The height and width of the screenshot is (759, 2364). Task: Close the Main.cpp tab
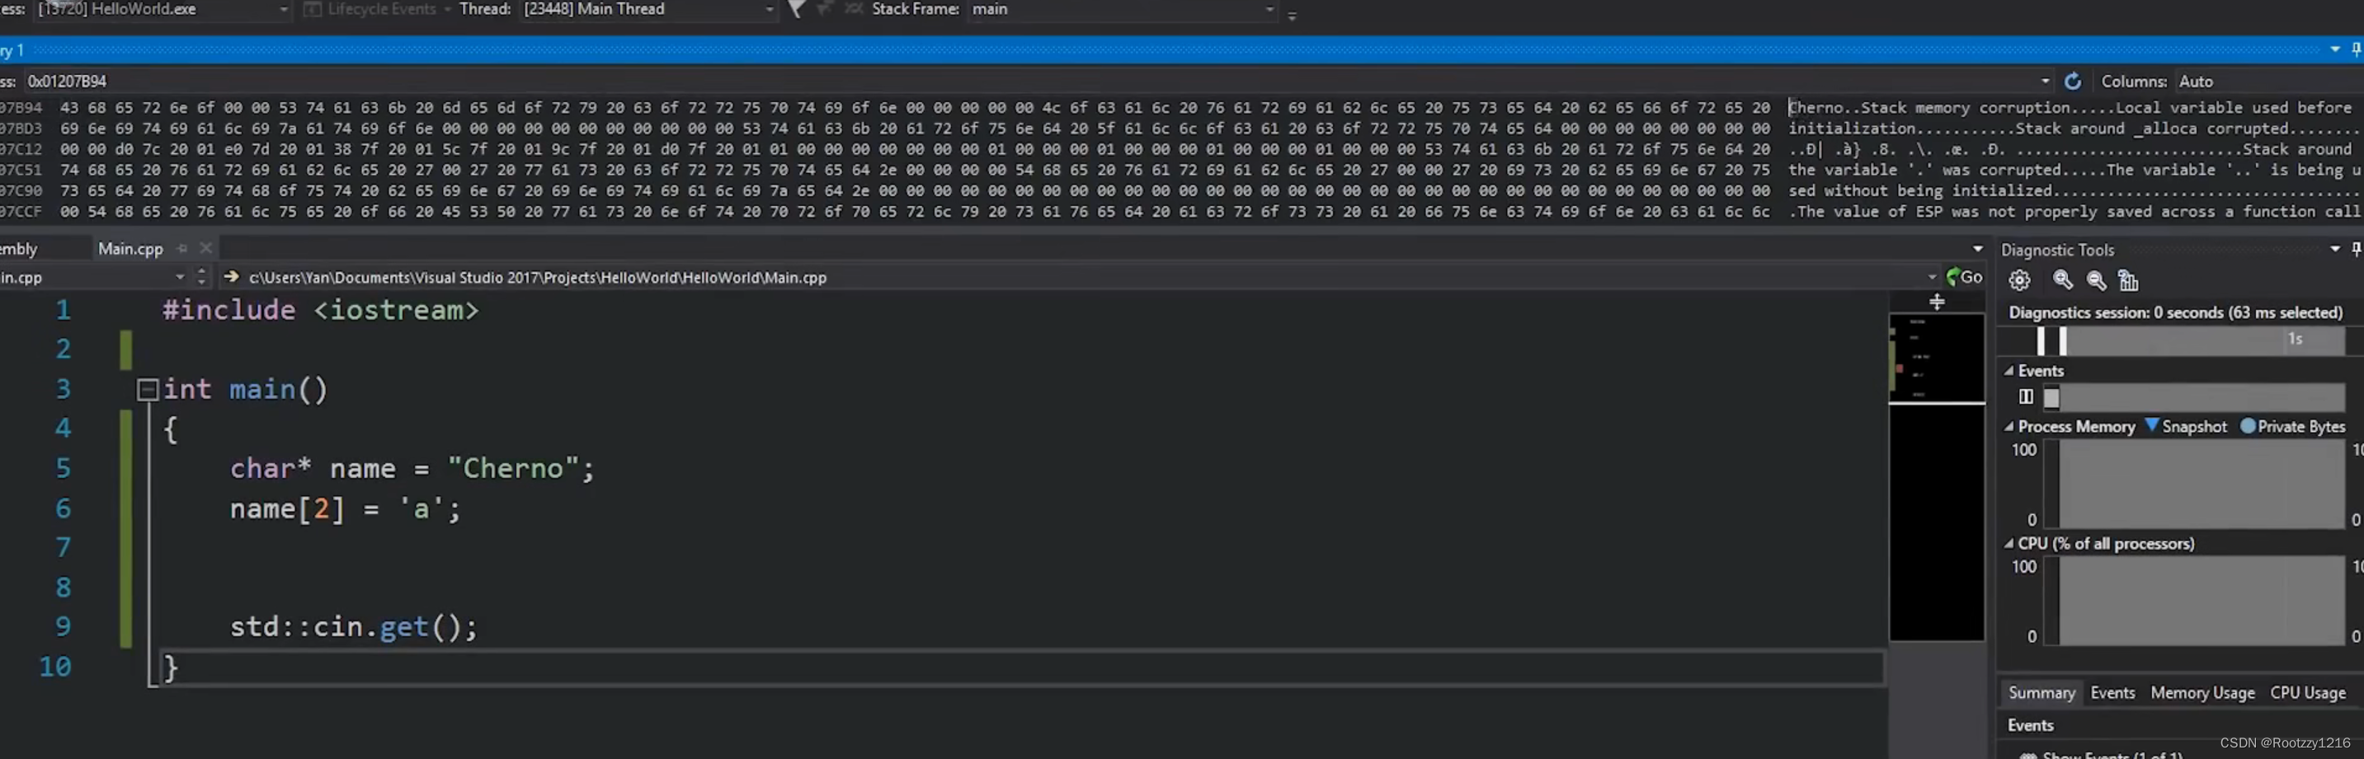point(205,248)
